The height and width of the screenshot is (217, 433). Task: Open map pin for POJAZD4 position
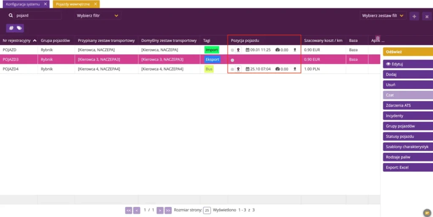tap(238, 69)
